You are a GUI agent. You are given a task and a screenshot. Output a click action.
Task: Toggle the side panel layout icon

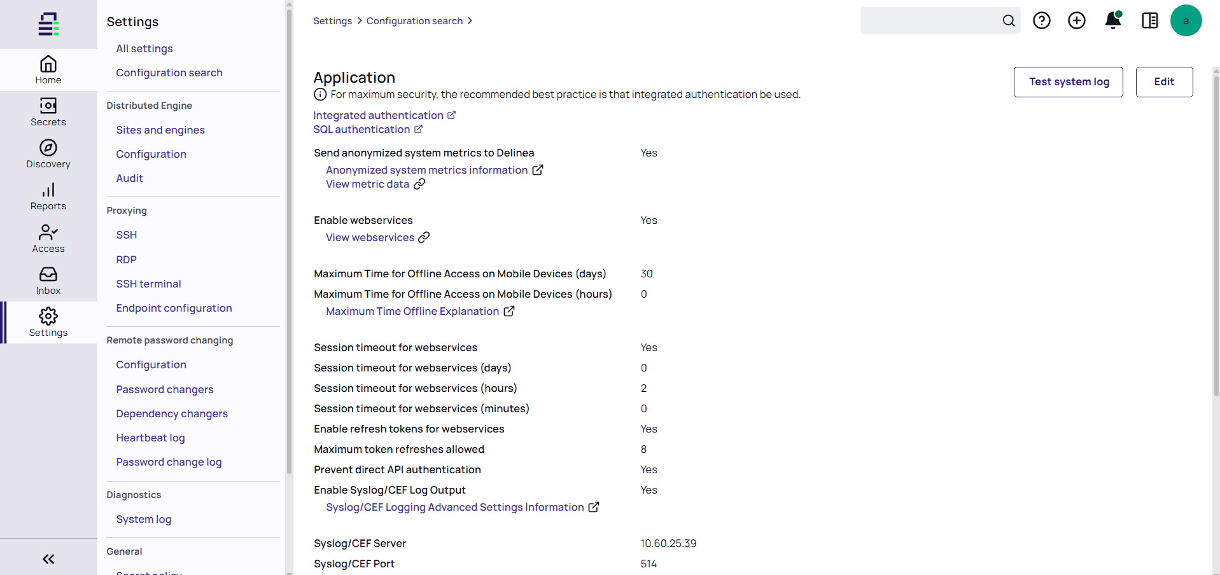(1149, 21)
